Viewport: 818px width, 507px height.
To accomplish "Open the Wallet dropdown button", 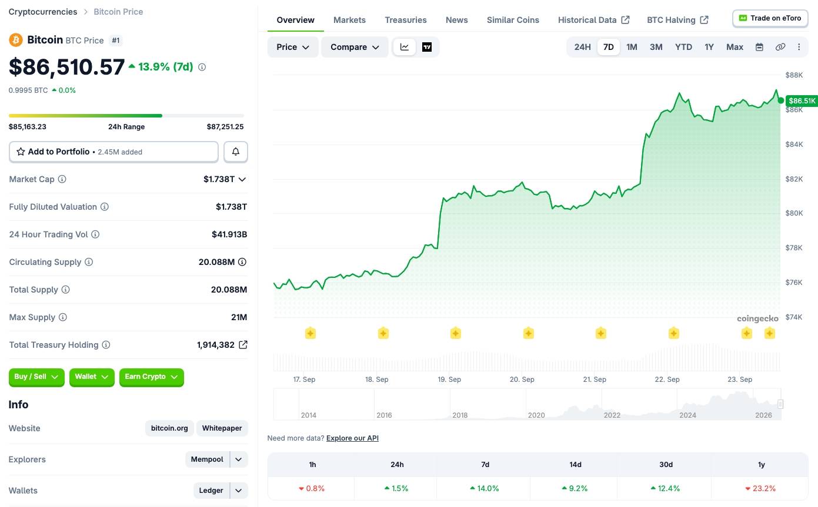I will point(91,377).
